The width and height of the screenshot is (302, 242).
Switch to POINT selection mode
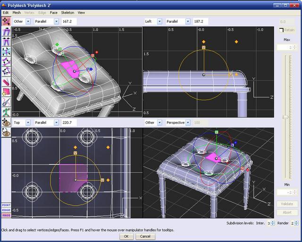(6, 205)
